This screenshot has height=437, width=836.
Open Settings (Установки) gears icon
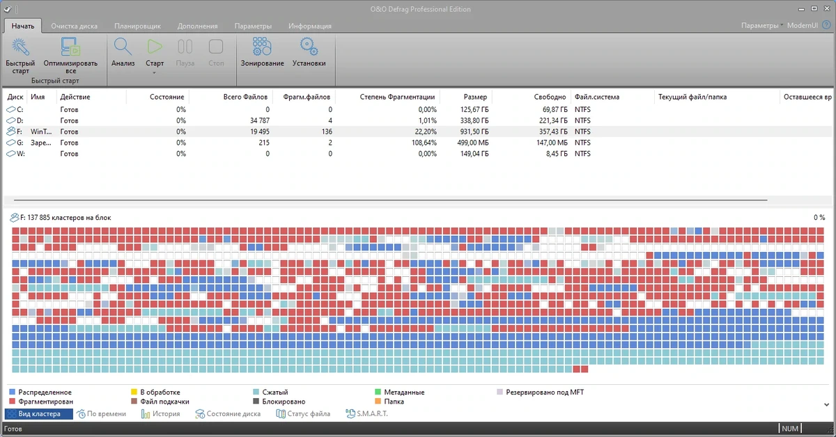(x=309, y=47)
